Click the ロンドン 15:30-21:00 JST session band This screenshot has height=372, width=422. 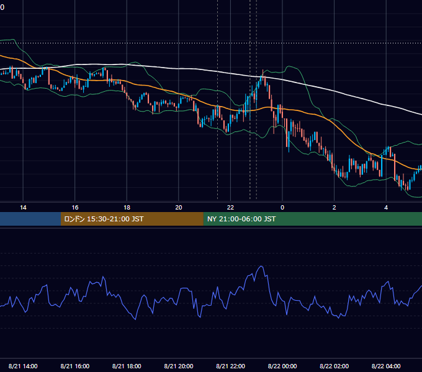click(132, 219)
